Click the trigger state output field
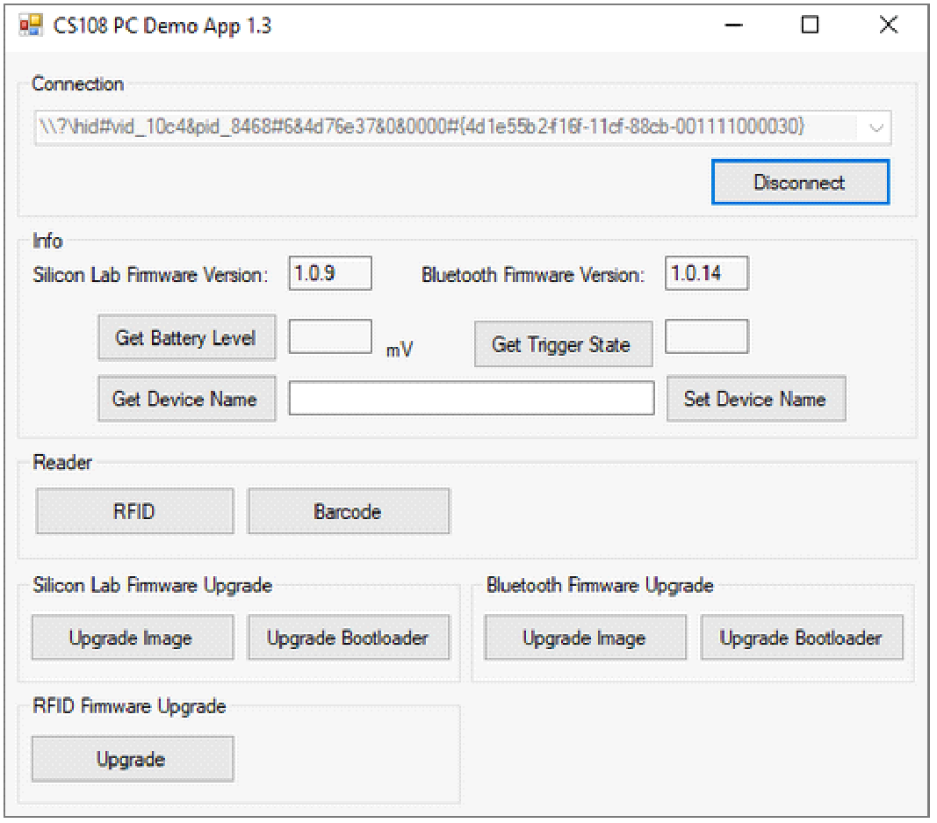The height and width of the screenshot is (823, 937). [x=706, y=337]
